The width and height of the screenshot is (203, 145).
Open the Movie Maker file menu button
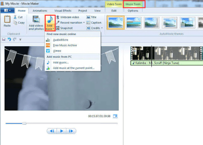point(7,10)
